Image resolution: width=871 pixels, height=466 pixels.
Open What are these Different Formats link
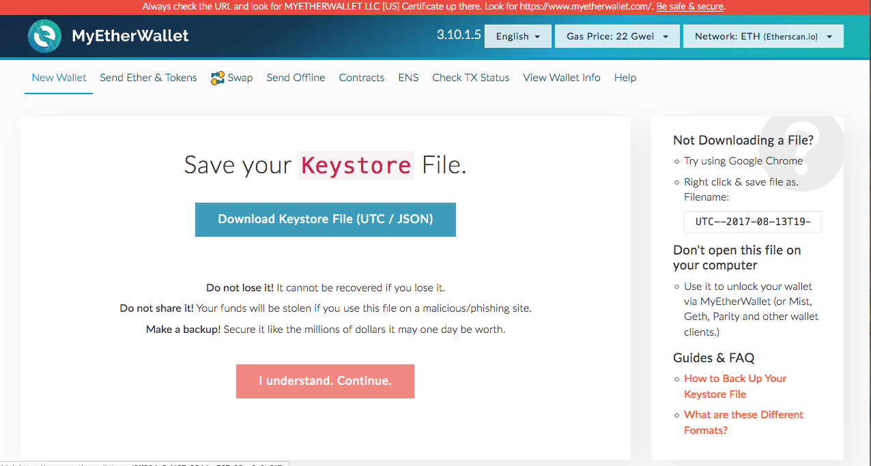click(x=743, y=422)
